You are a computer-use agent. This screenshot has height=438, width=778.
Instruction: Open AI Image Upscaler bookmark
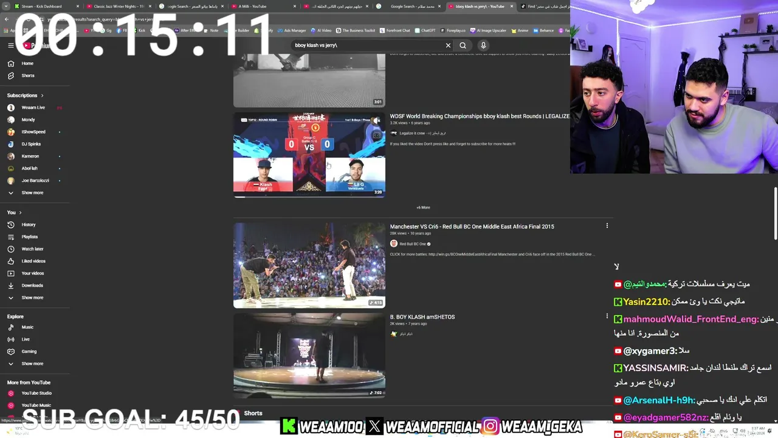point(488,30)
